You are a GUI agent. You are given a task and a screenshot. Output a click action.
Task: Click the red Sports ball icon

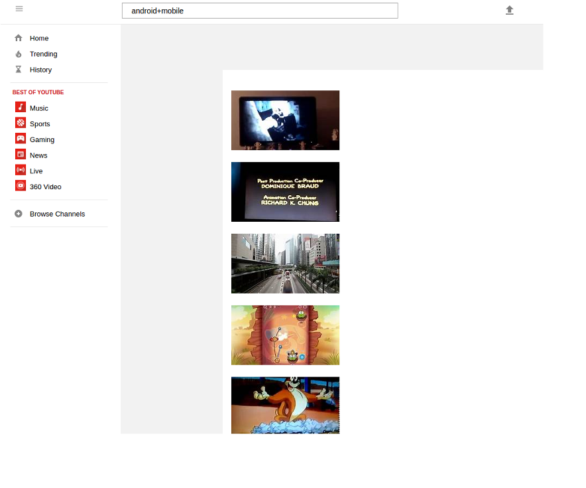pos(21,123)
